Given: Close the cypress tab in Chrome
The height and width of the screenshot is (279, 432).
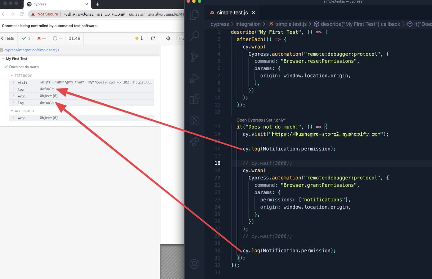Looking at the screenshot, I should (x=87, y=4).
